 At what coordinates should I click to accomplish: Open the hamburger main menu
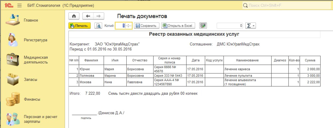pyautogui.click(x=20, y=6)
